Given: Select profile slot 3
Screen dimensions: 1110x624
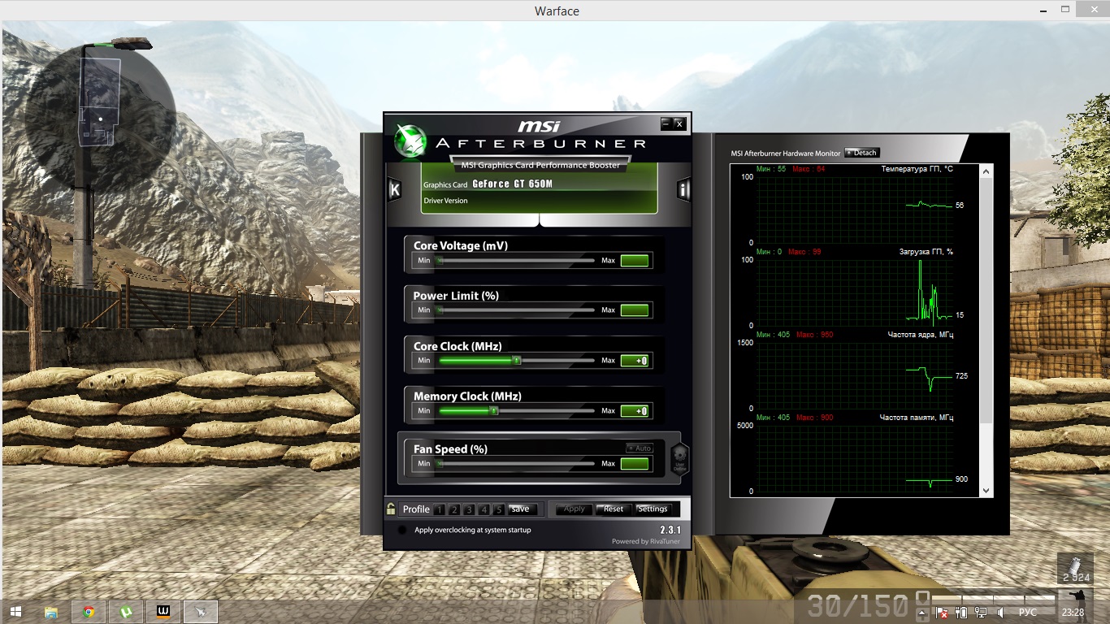Looking at the screenshot, I should (x=469, y=509).
